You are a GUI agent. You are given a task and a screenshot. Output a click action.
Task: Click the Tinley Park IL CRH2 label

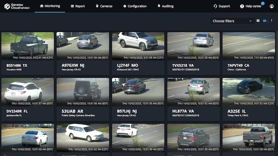(x=238, y=116)
